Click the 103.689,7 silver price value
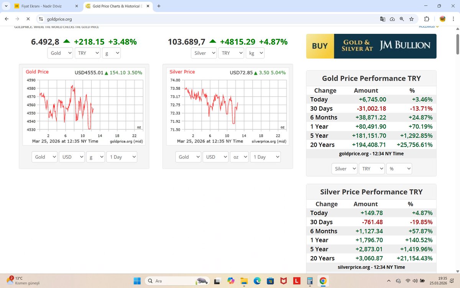This screenshot has width=460, height=288. tap(187, 42)
